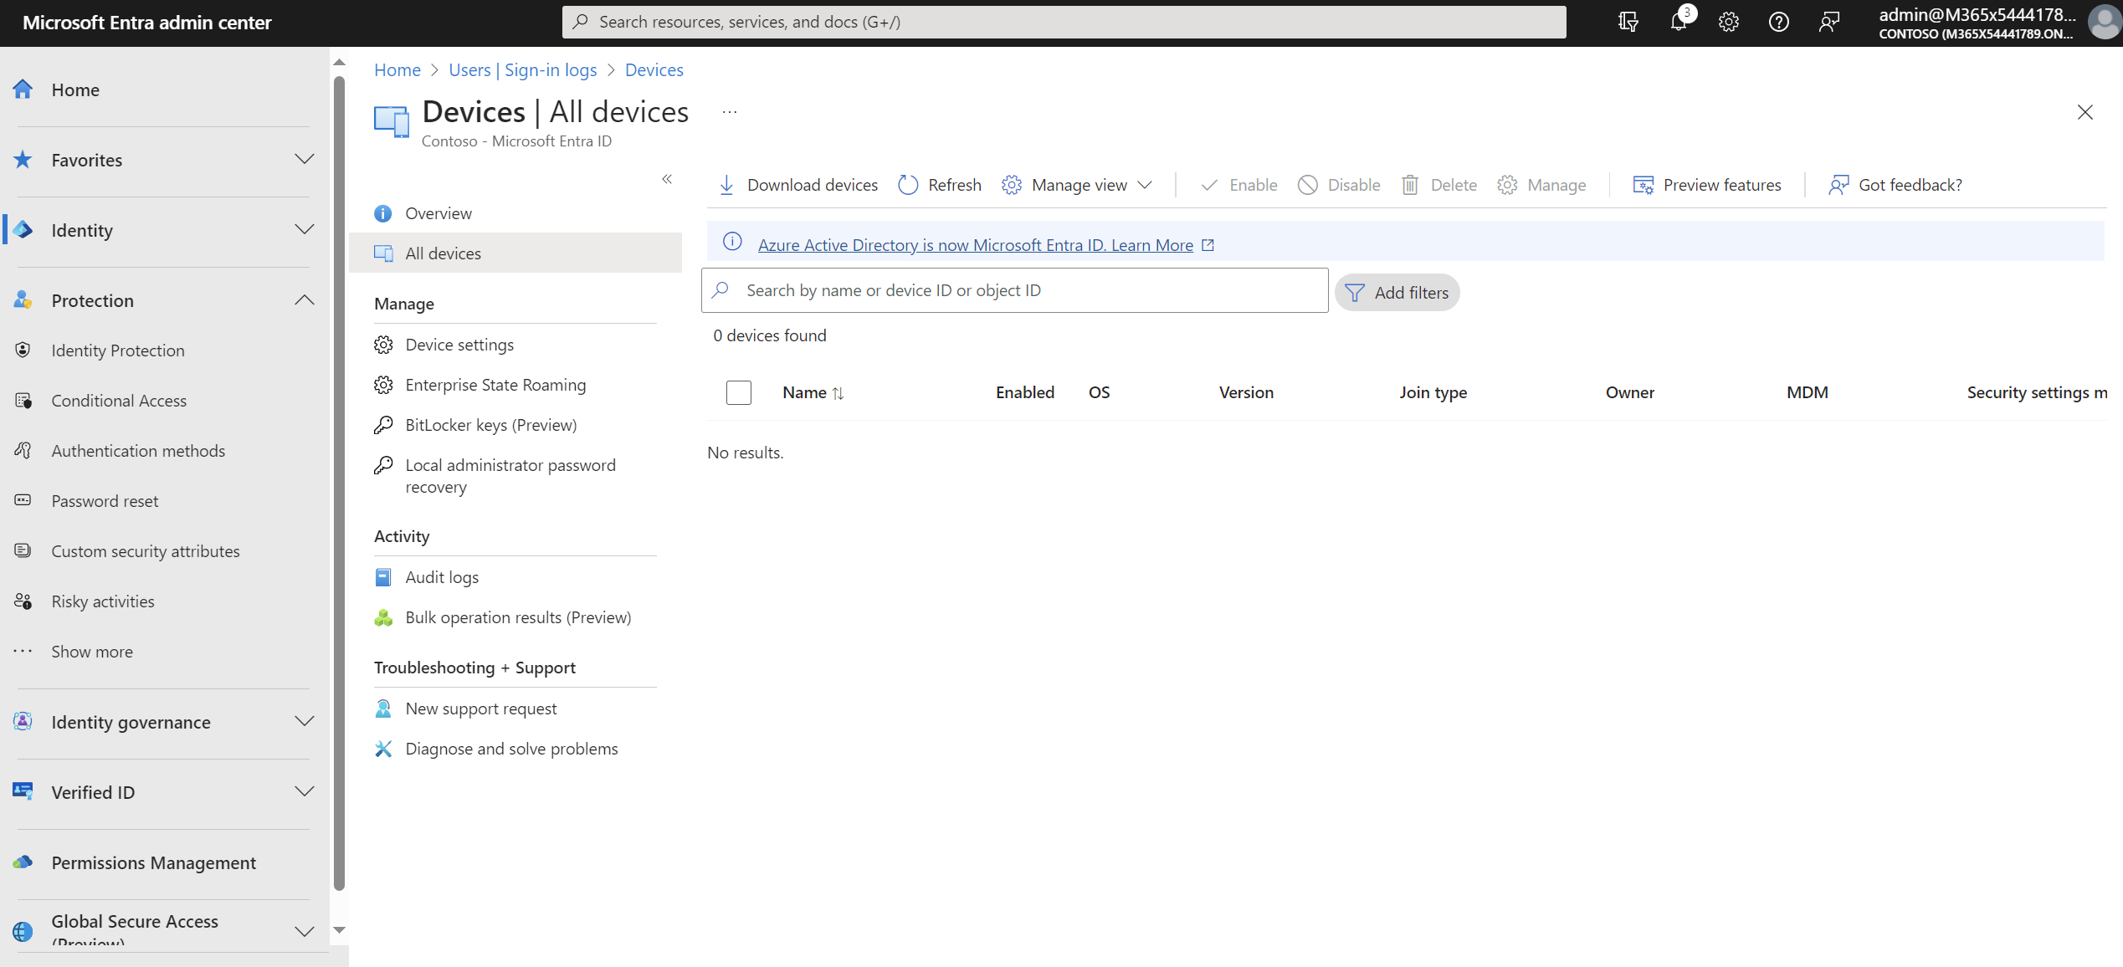2123x967 pixels.
Task: Click the Refresh icon
Action: click(908, 185)
